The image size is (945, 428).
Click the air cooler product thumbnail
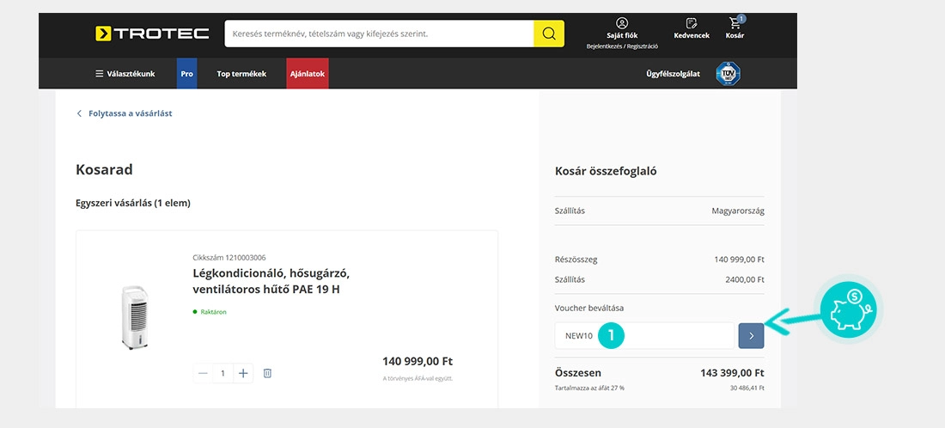click(136, 316)
